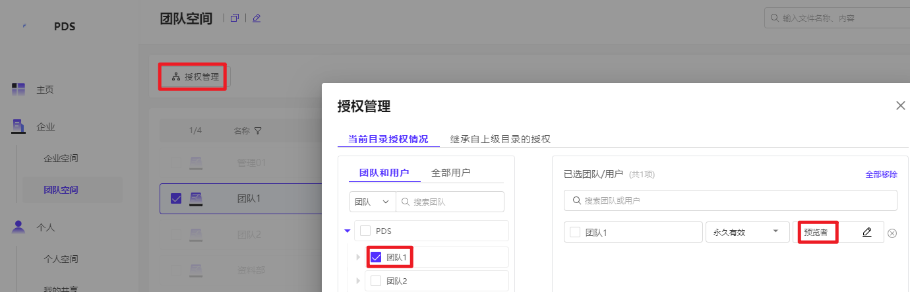The width and height of the screenshot is (910, 292).
Task: Click the edit pencil beside 团队空间 title
Action: 257,18
